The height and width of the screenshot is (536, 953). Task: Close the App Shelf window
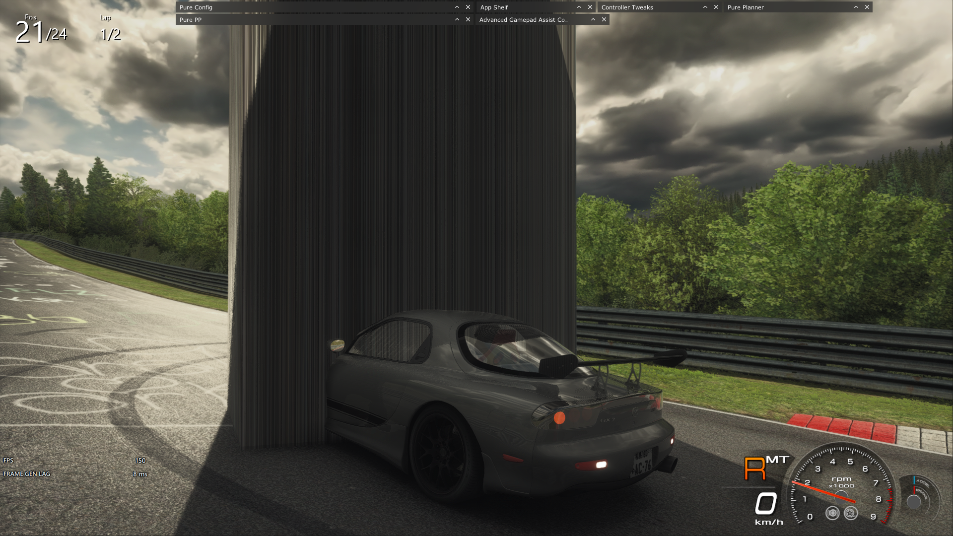click(x=590, y=7)
